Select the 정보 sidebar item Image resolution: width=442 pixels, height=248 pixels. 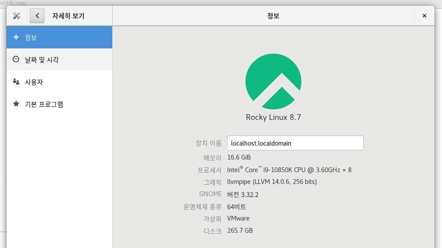coord(59,37)
